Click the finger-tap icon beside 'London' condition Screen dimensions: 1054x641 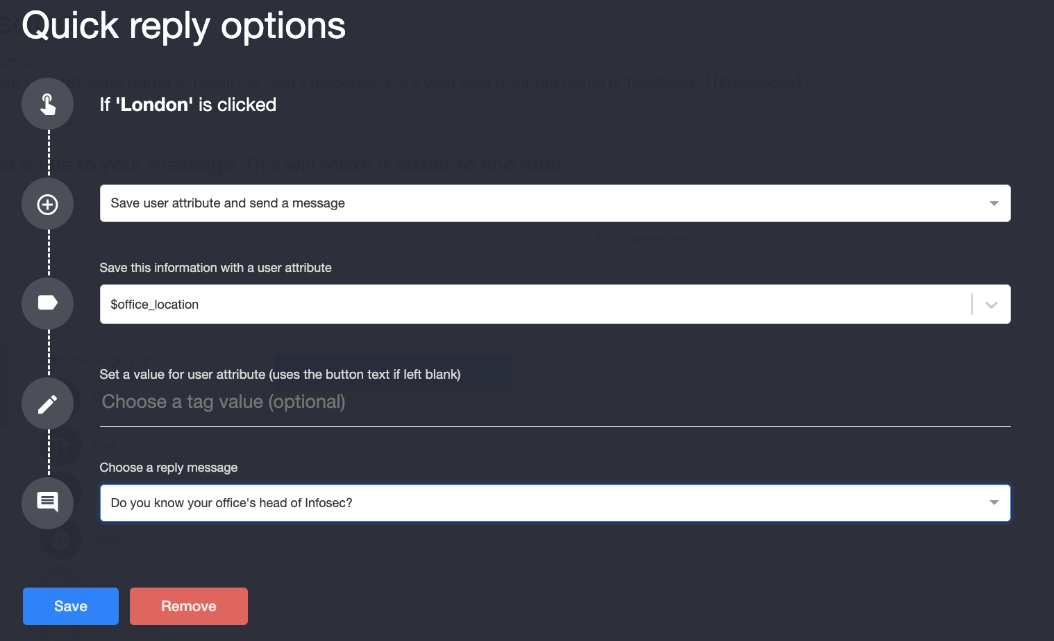pyautogui.click(x=47, y=104)
